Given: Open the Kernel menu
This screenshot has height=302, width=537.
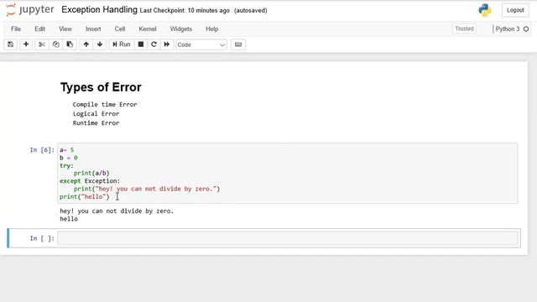Looking at the screenshot, I should point(148,29).
